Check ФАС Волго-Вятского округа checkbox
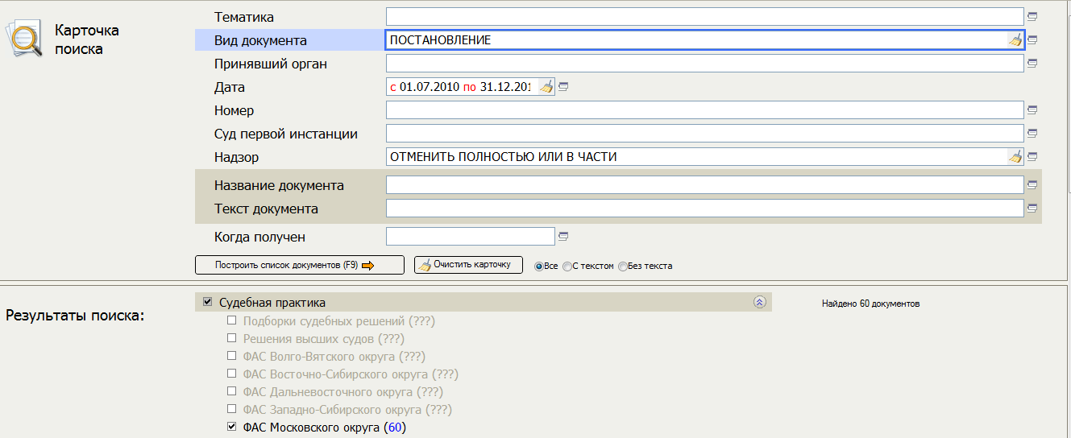Viewport: 1071px width, 438px height. (231, 356)
